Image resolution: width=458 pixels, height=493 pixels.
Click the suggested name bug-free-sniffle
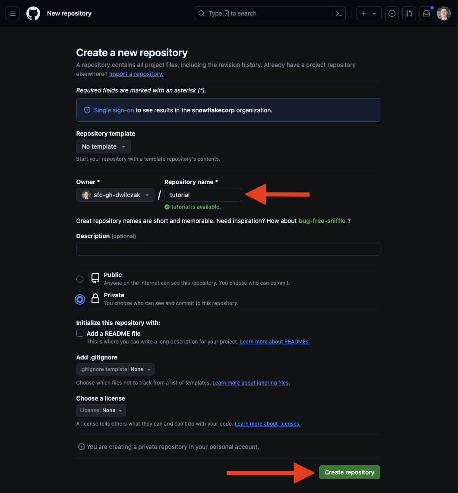(x=322, y=221)
